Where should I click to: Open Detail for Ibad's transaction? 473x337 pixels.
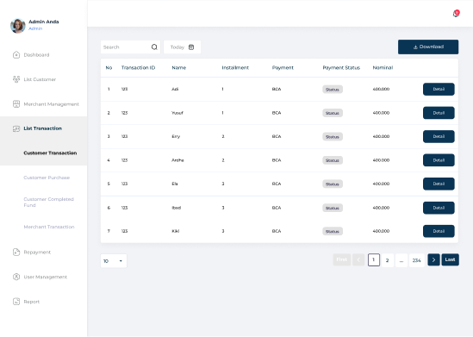point(439,208)
